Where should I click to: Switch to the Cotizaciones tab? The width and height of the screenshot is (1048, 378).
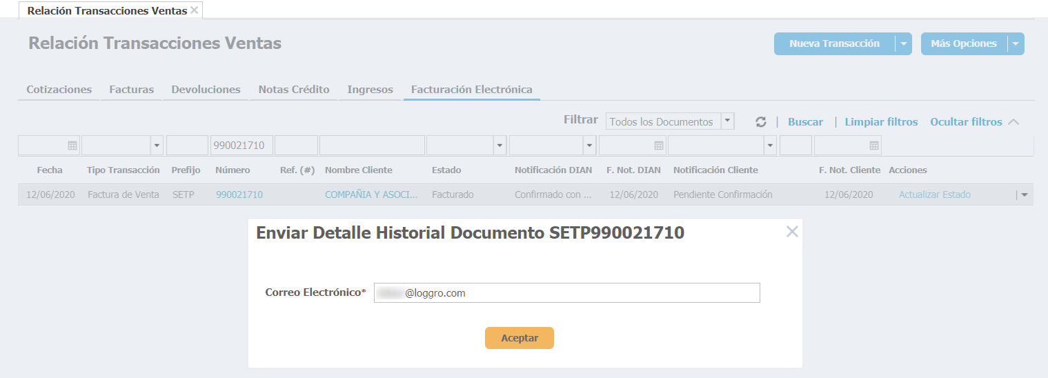[59, 90]
